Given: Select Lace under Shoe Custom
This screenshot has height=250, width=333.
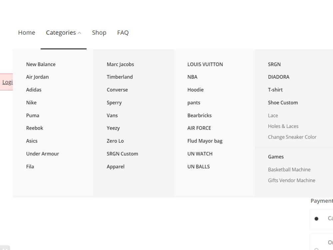Looking at the screenshot, I should (273, 115).
